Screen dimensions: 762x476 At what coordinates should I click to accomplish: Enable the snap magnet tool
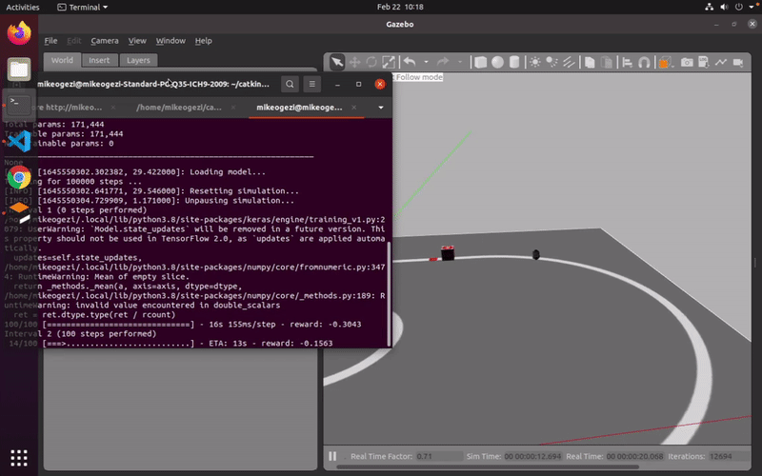[644, 62]
